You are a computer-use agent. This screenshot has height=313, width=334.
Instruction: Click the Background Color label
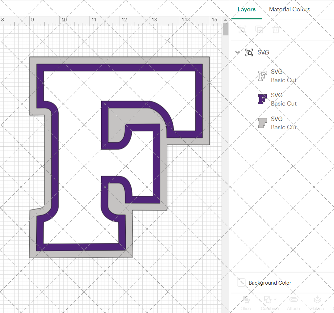(x=270, y=283)
